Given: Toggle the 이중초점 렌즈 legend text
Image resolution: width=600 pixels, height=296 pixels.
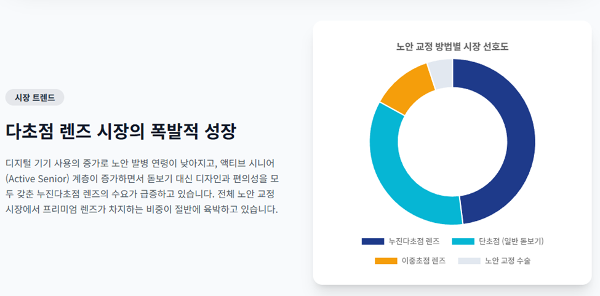Looking at the screenshot, I should [x=423, y=261].
